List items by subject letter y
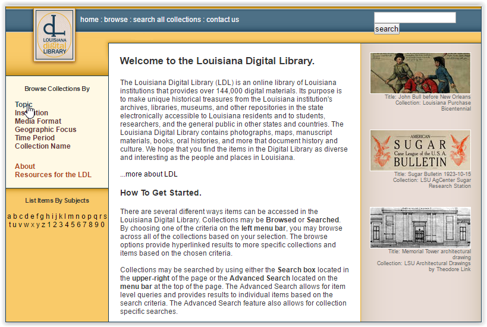 (38, 225)
